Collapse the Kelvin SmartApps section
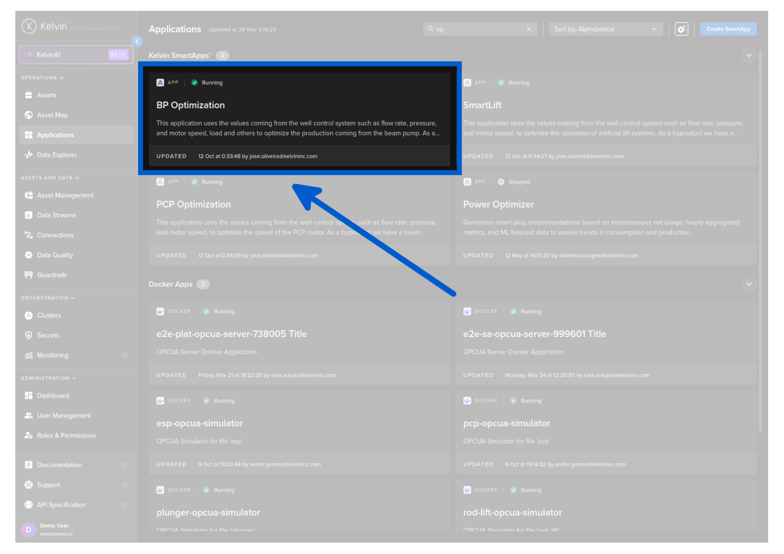Viewport: 784px width, 554px height. tap(748, 55)
